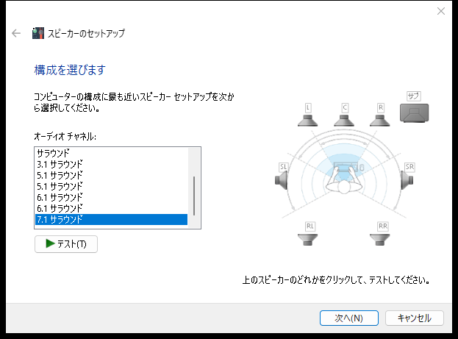
Task: Click the サブ subwoofer speaker icon
Action: (414, 113)
